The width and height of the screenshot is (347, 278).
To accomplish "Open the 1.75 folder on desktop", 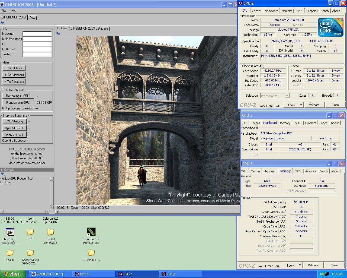I will pyautogui.click(x=30, y=232).
